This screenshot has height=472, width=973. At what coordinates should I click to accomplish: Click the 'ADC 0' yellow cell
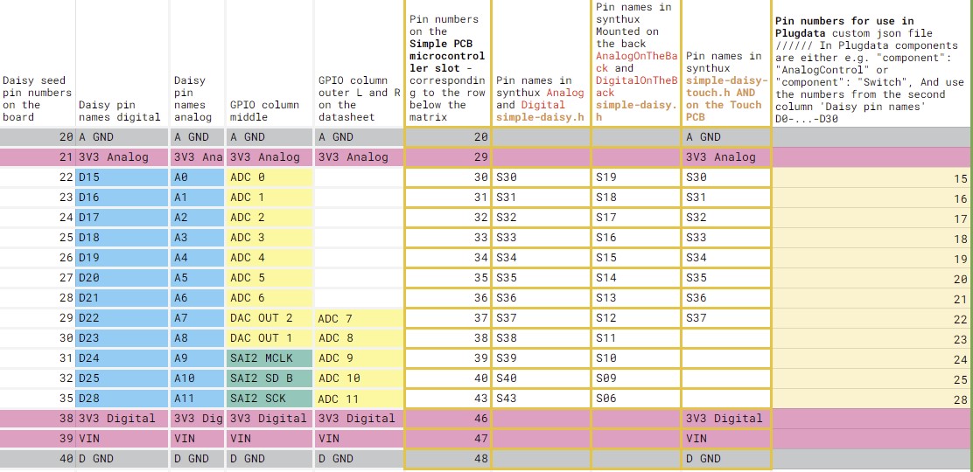coord(269,177)
